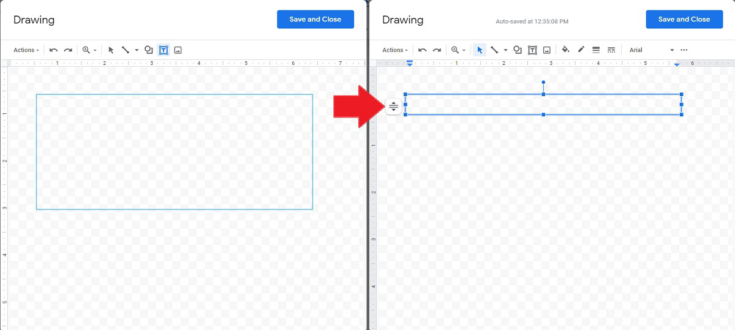Click the More options ellipsis
This screenshot has height=330, width=735.
point(684,50)
